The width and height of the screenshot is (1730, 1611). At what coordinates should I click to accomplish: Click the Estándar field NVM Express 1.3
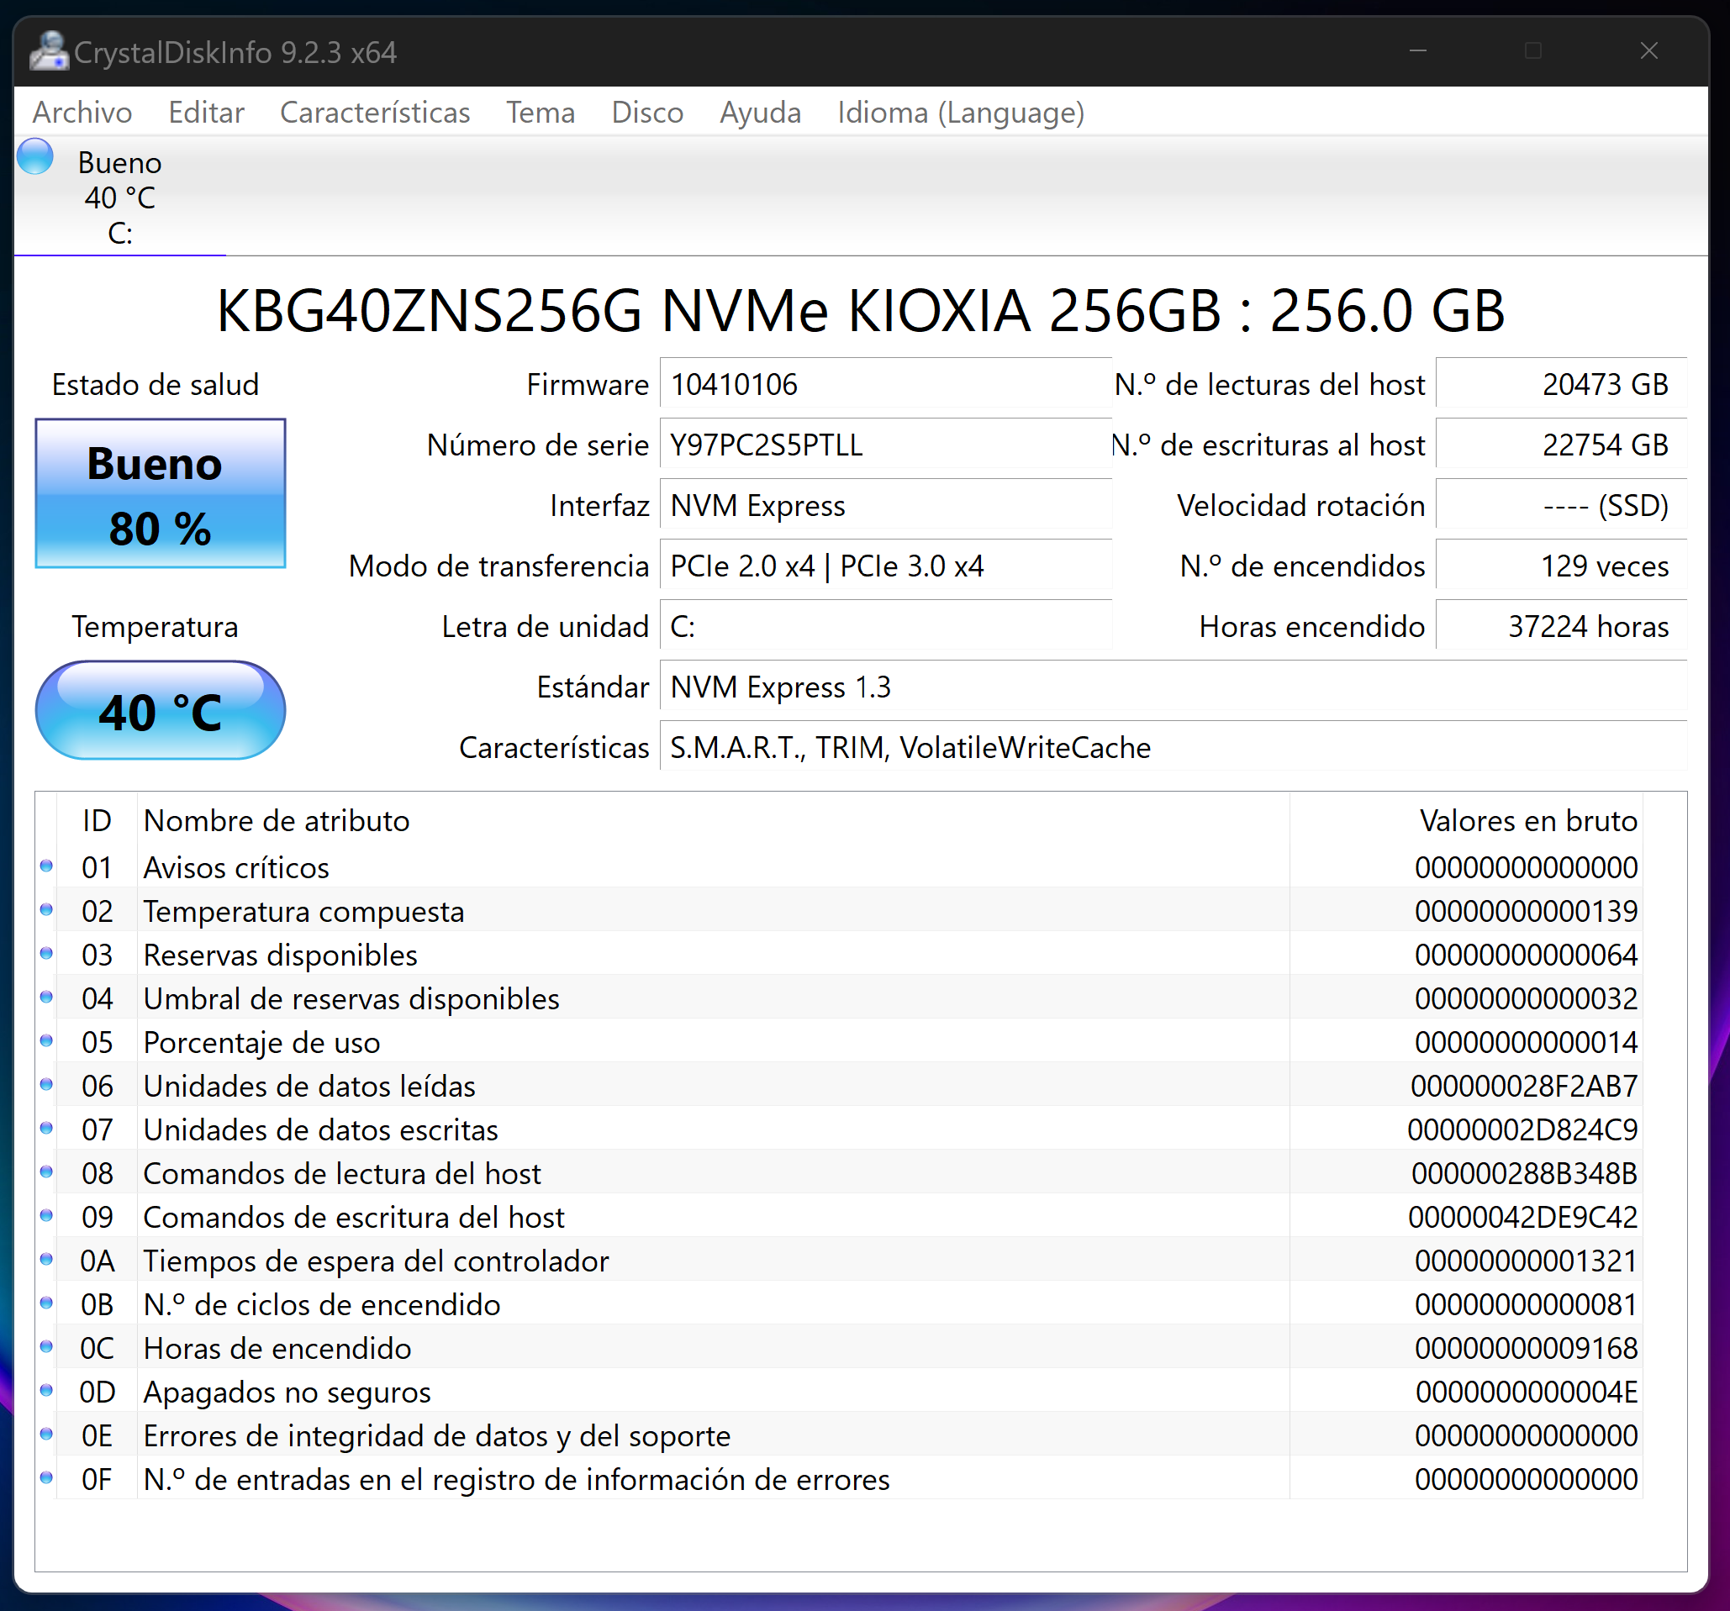tap(1173, 687)
